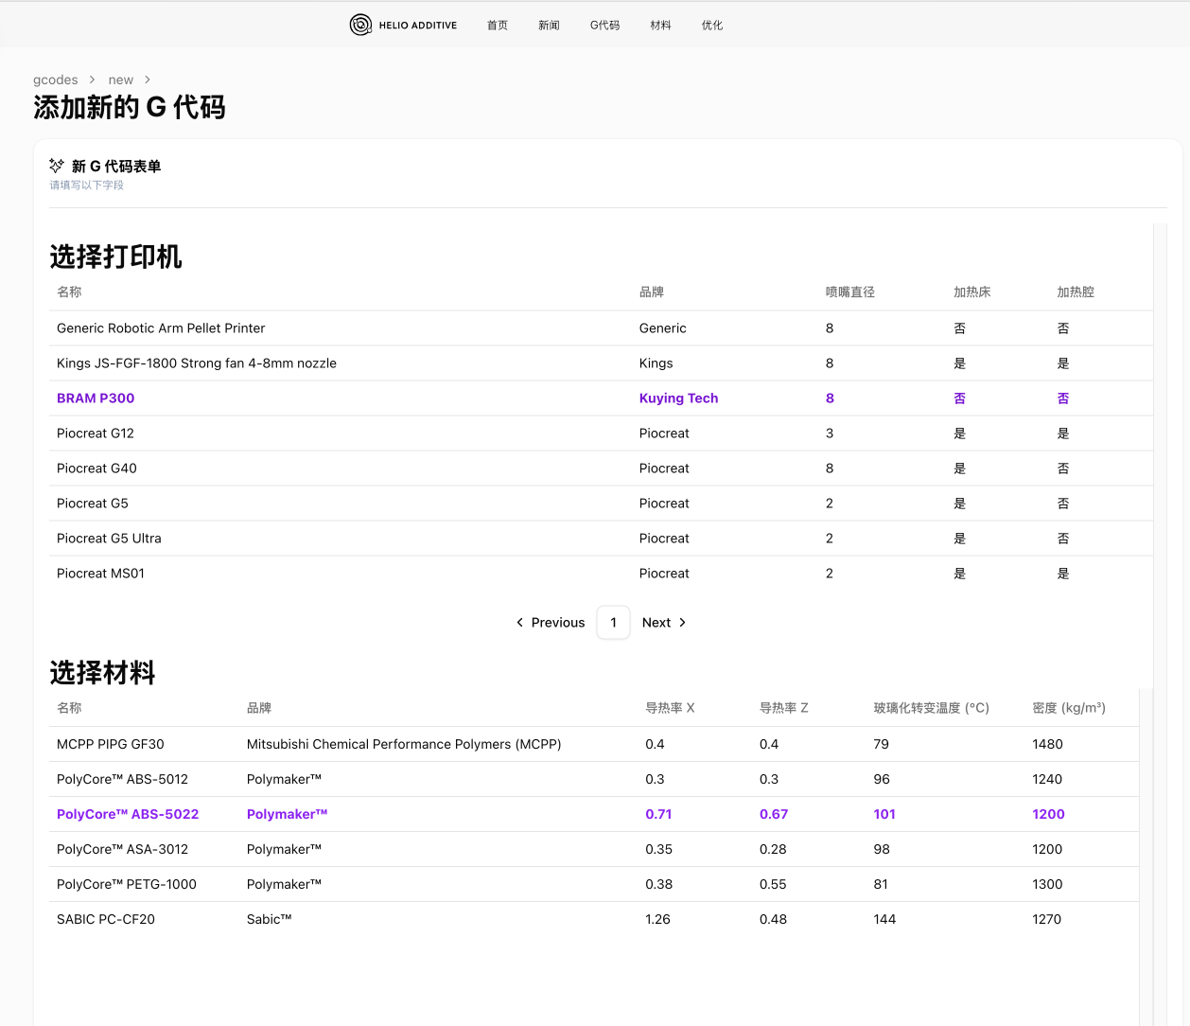Click the 1.26 thermal conductivity value
Image resolution: width=1190 pixels, height=1026 pixels.
coord(657,919)
